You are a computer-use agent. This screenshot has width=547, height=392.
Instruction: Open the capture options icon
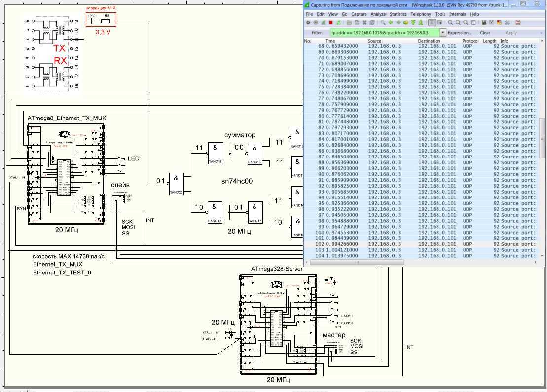pos(316,23)
